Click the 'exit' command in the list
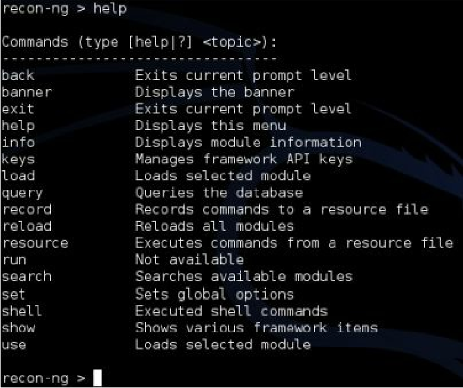 click(x=18, y=109)
